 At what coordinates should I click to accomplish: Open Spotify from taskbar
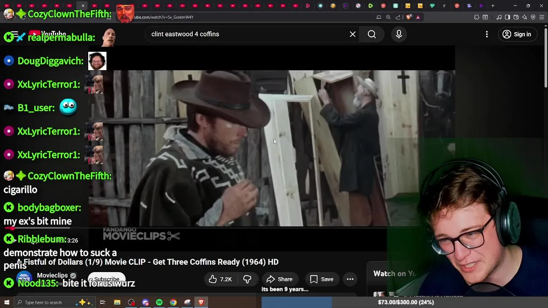coord(159,302)
